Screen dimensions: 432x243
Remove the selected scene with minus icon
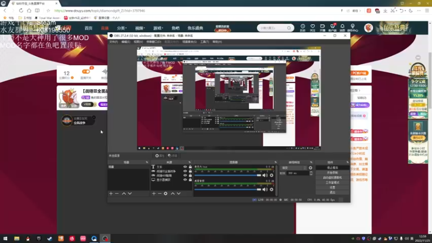pos(117,194)
